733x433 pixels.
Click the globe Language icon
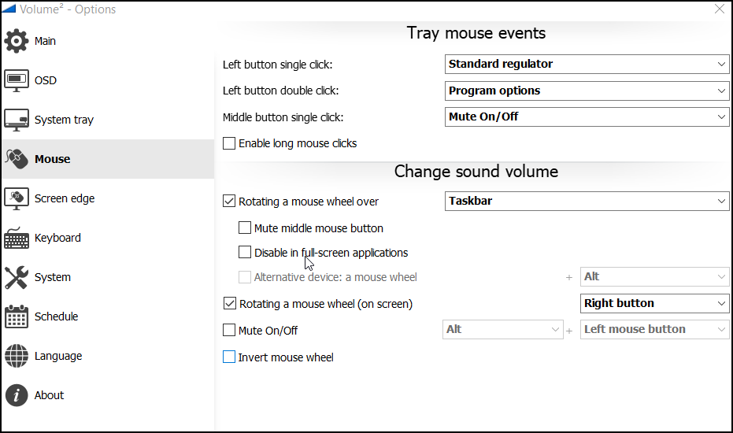point(17,356)
